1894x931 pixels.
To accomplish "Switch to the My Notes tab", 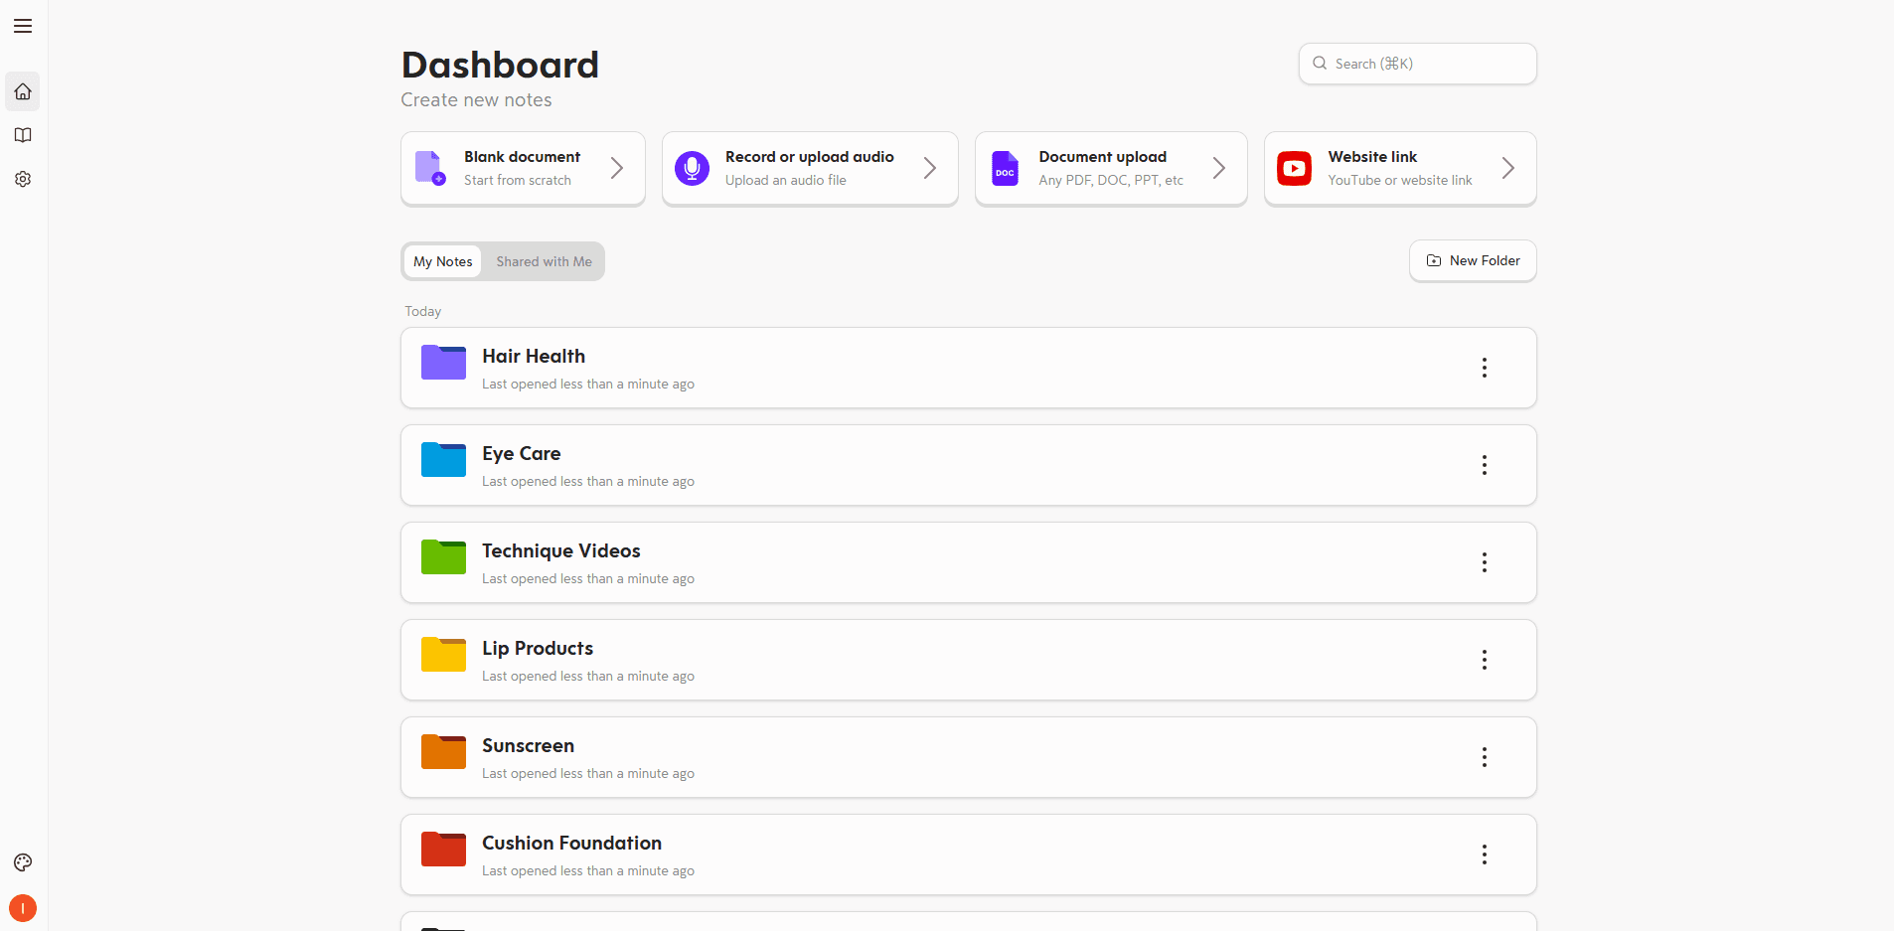I will click(443, 261).
